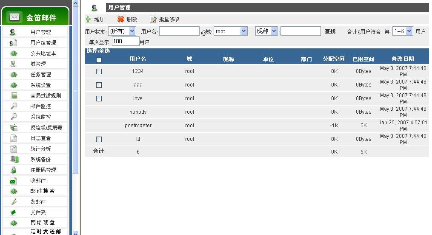This screenshot has width=432, height=235.
Task: Toggle the select-all checkbox in table header
Action: pos(99,60)
